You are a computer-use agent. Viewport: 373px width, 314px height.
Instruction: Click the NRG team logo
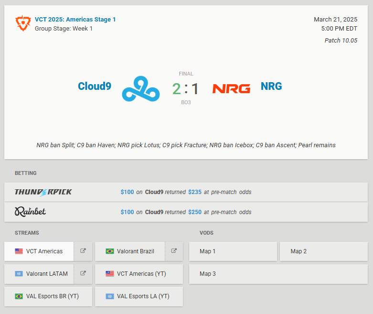[231, 88]
